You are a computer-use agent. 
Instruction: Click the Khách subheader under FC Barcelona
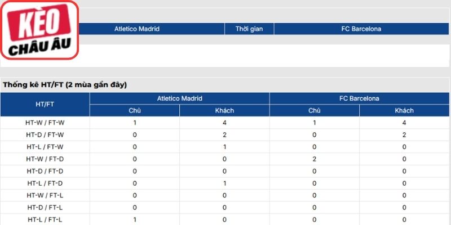(404, 110)
